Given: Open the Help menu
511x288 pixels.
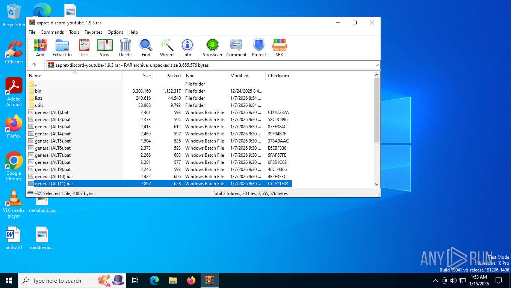Looking at the screenshot, I should point(133,32).
